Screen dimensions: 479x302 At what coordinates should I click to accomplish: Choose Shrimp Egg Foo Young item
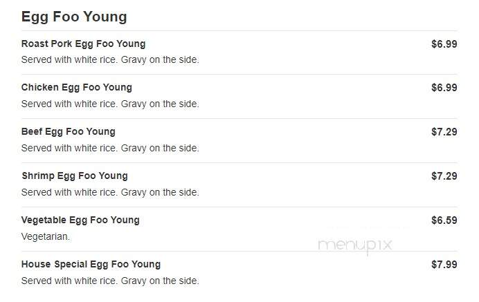pyautogui.click(x=75, y=176)
